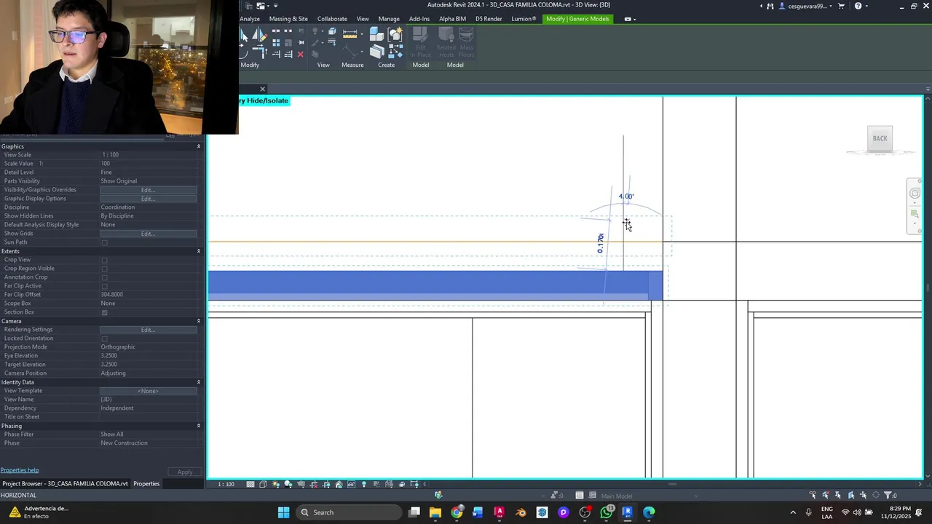
Task: Toggle the Sun Path icon in view bar
Action: point(275,484)
